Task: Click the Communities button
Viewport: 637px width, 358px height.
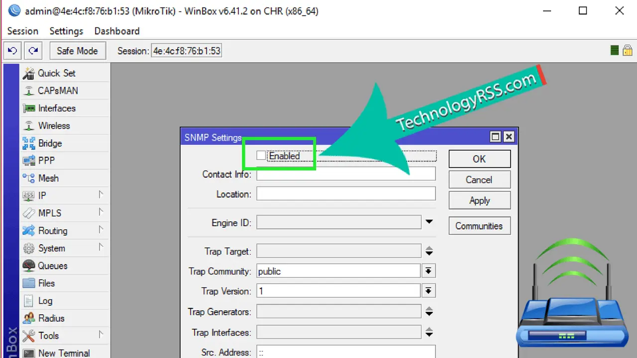Action: pyautogui.click(x=479, y=226)
